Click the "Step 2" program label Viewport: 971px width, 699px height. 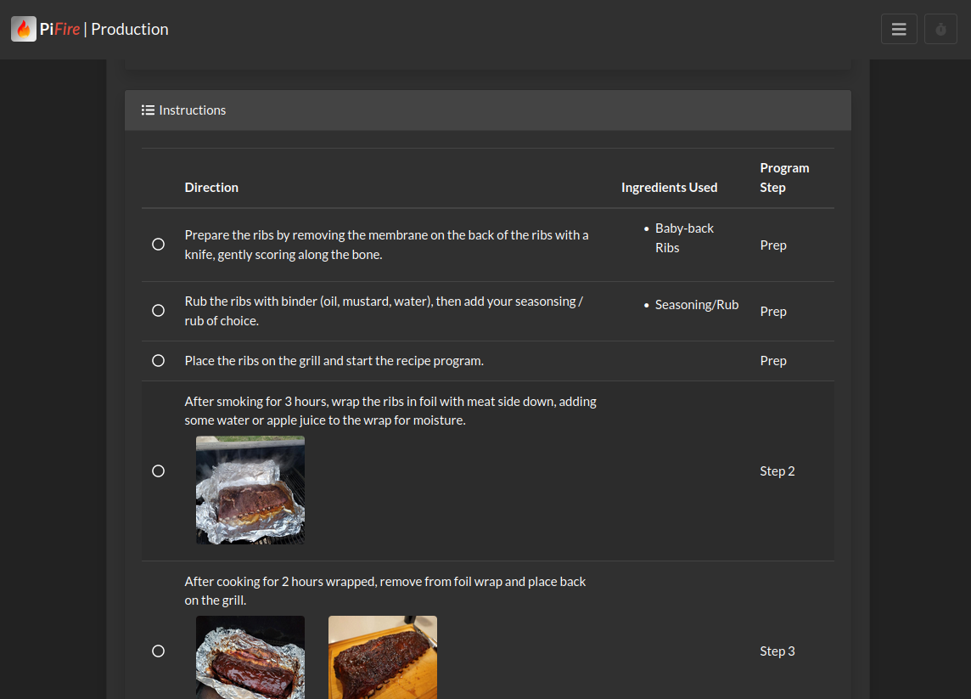[x=777, y=471]
